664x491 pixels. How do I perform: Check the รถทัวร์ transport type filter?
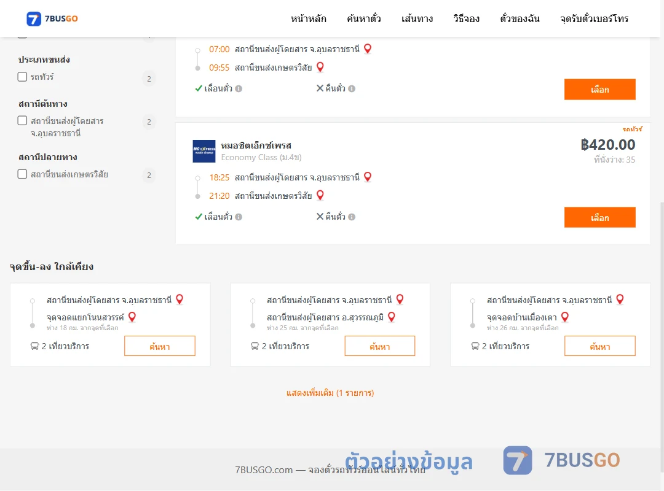[23, 77]
